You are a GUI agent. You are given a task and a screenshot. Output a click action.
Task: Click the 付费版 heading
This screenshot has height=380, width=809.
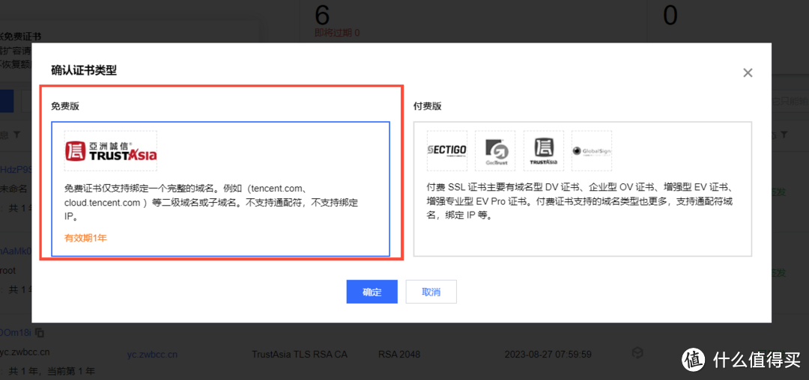pyautogui.click(x=427, y=106)
